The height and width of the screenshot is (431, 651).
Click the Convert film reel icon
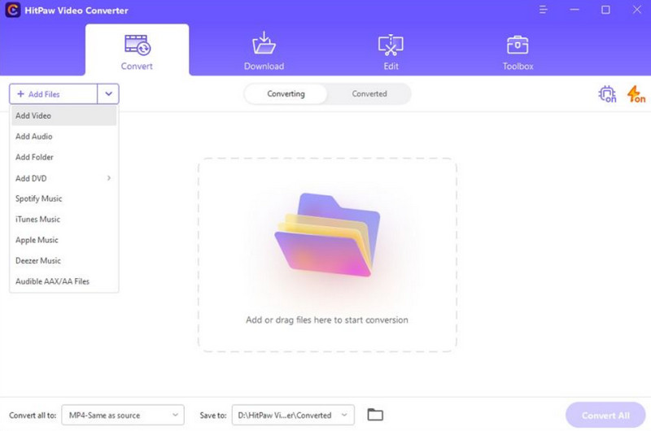[x=138, y=45]
